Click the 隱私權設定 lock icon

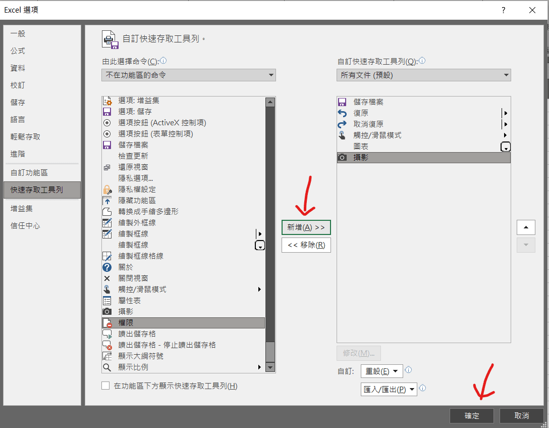pyautogui.click(x=107, y=189)
